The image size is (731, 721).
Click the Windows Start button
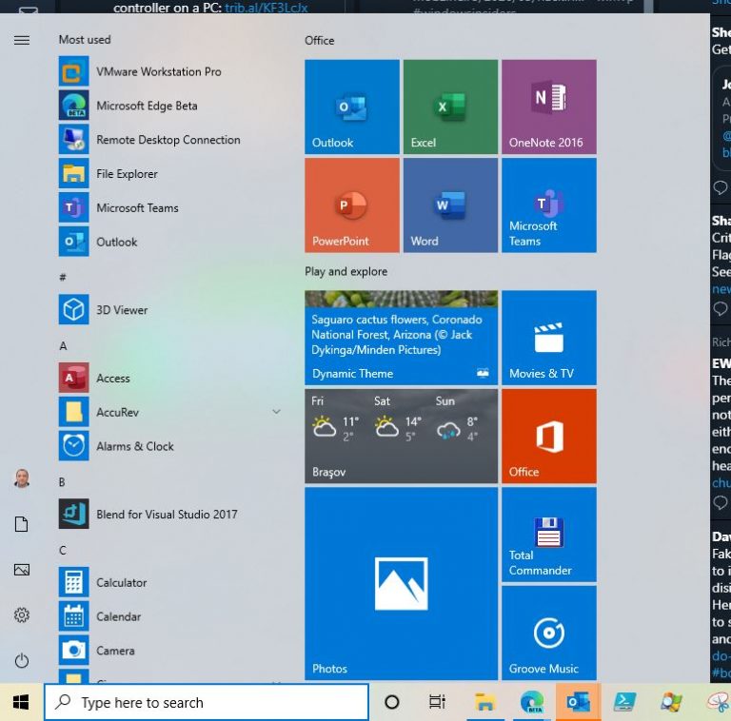(21, 702)
